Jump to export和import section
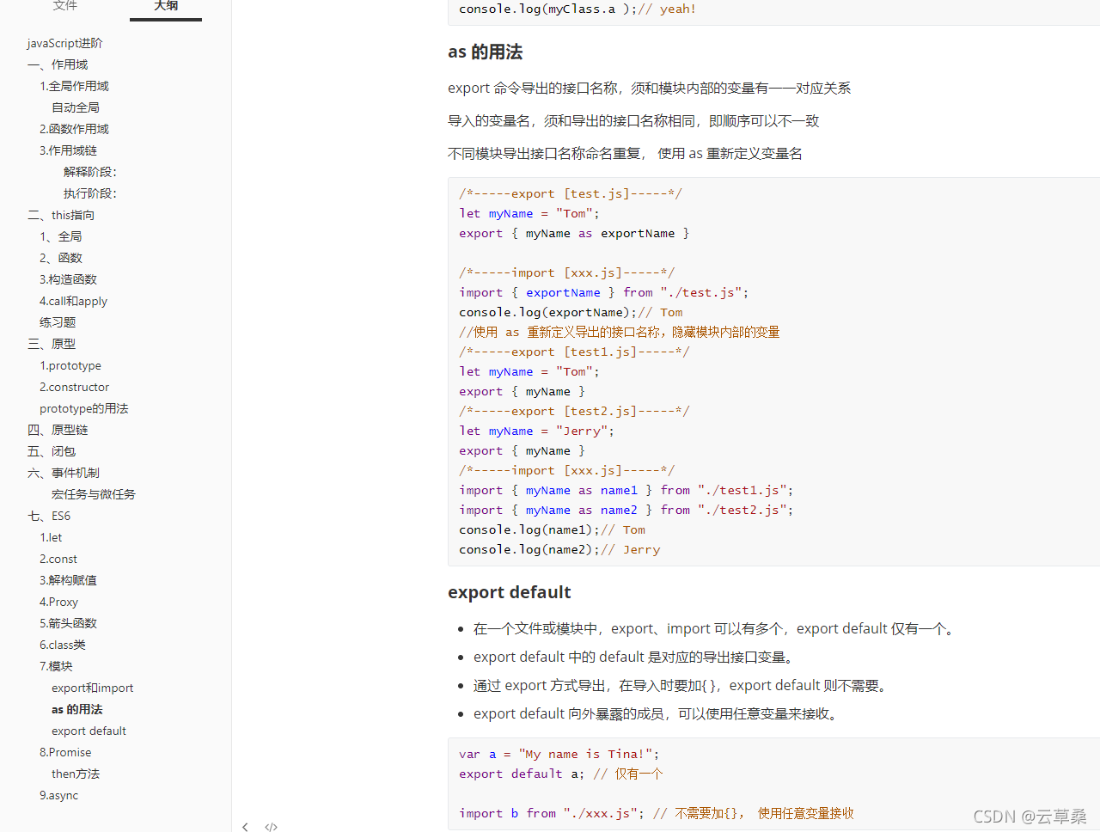This screenshot has width=1100, height=832. click(92, 688)
